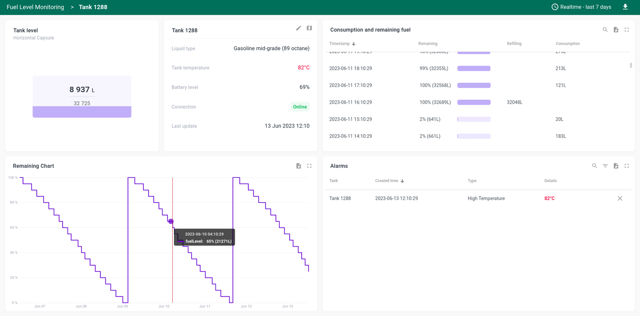Expand the Alarms panel to fullscreen
The image size is (640, 316).
pos(626,165)
